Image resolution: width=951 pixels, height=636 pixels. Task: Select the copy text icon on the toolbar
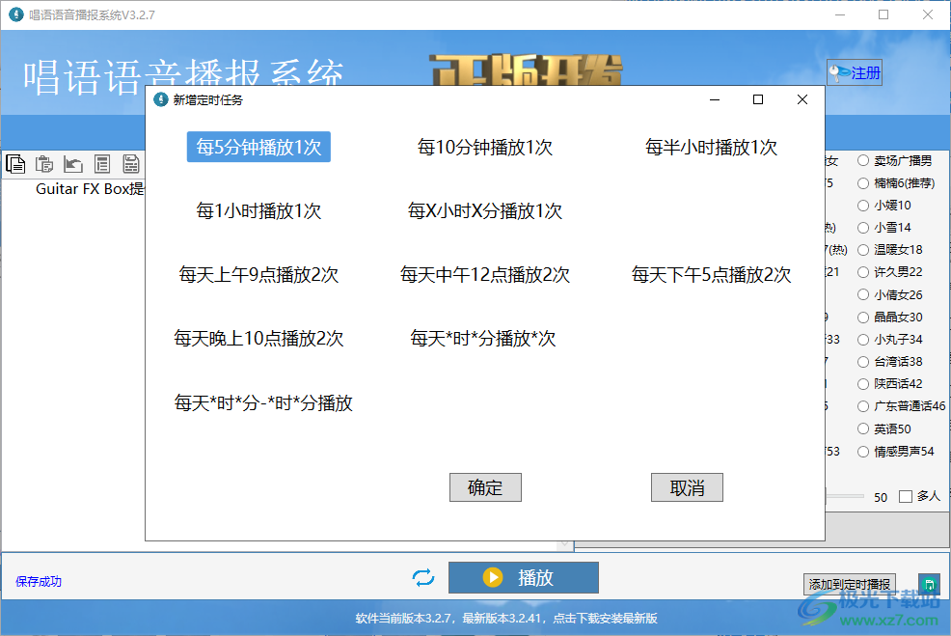15,163
